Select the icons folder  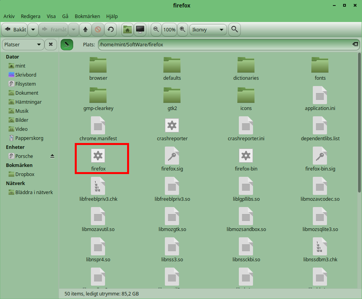[x=246, y=99]
